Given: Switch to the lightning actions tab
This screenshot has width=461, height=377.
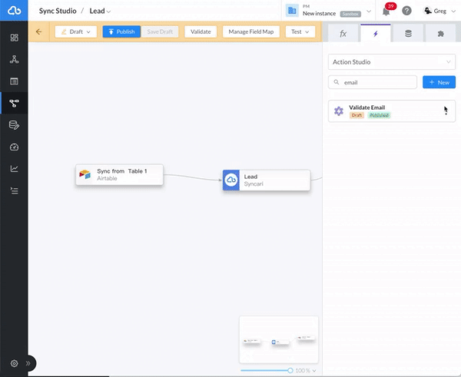Looking at the screenshot, I should point(376,34).
